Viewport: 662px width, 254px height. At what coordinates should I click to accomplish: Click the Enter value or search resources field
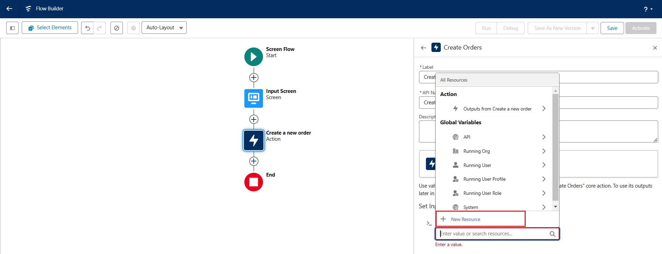click(493, 234)
